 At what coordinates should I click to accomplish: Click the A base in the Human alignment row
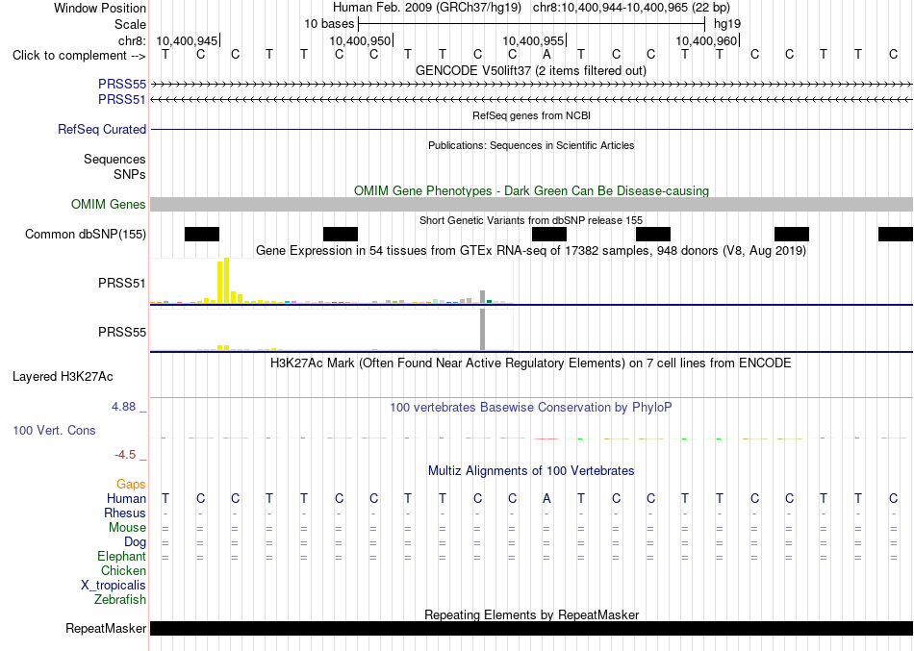coord(546,499)
